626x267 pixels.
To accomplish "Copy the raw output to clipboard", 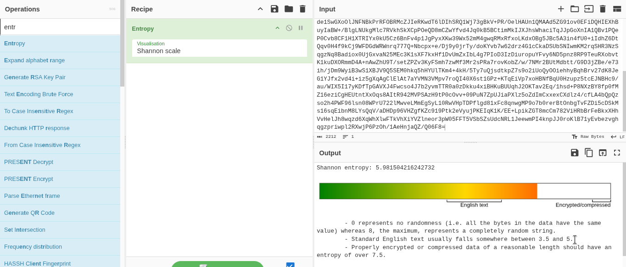I will (x=589, y=153).
